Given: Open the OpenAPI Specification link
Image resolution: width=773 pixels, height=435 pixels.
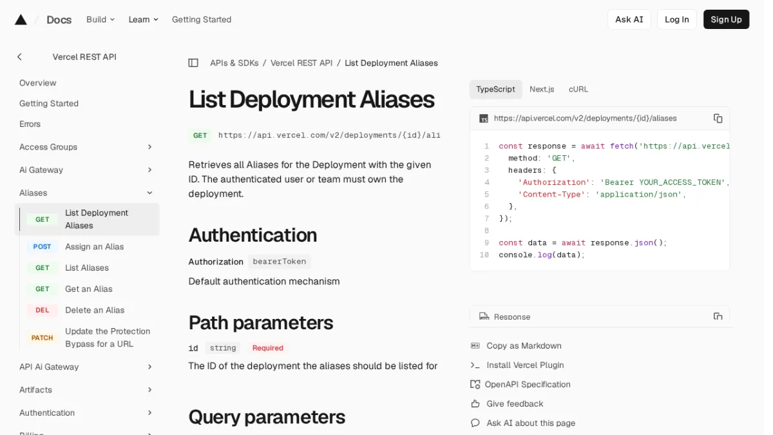Looking at the screenshot, I should [x=528, y=385].
